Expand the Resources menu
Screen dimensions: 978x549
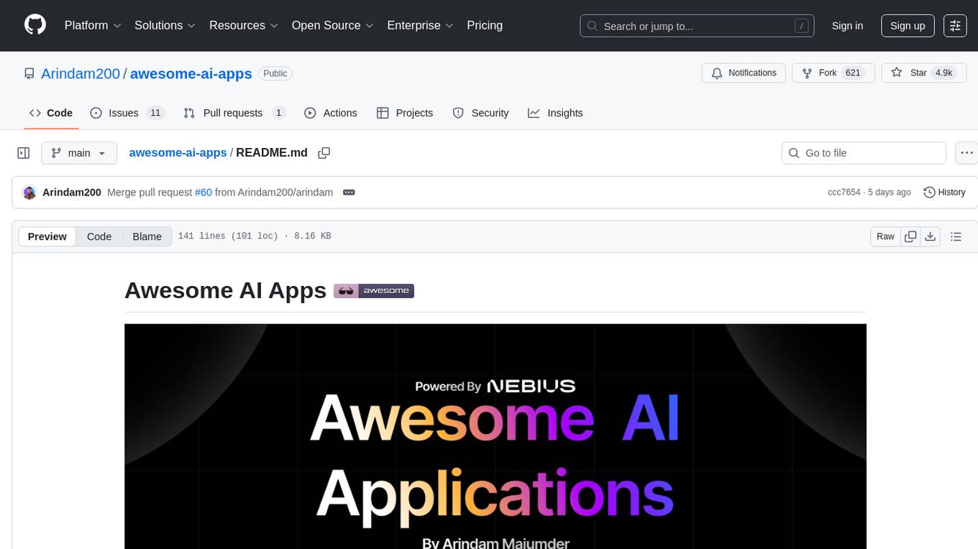click(244, 25)
